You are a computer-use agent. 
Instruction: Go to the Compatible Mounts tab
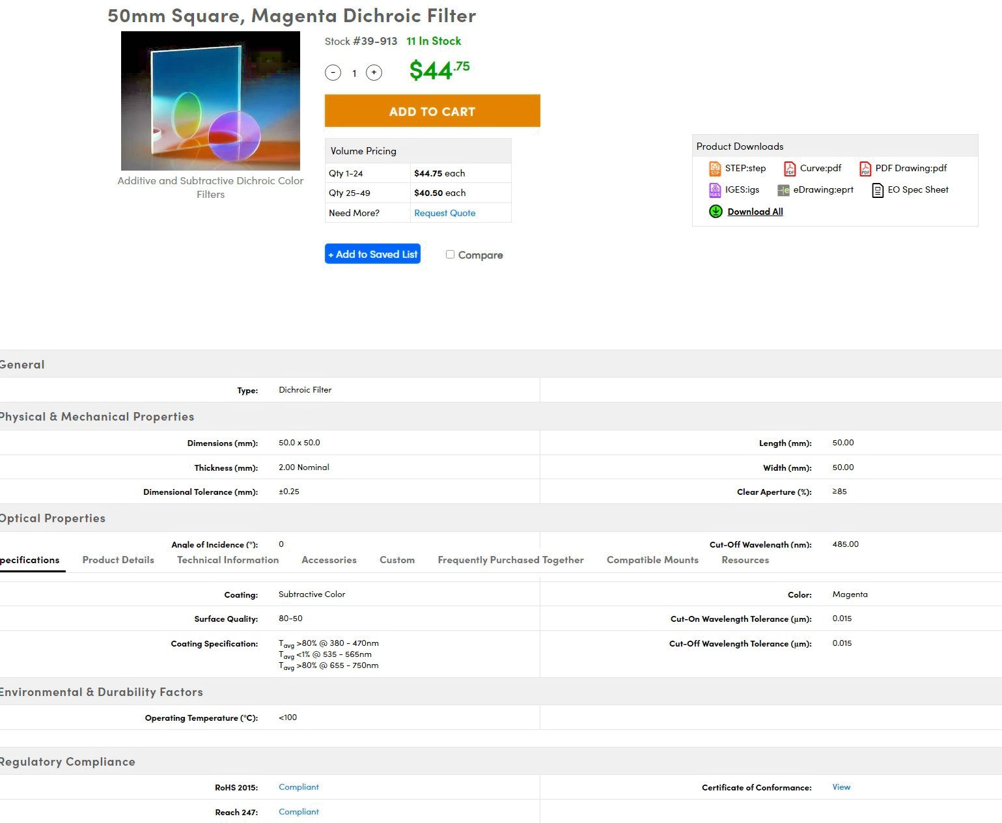click(x=652, y=560)
